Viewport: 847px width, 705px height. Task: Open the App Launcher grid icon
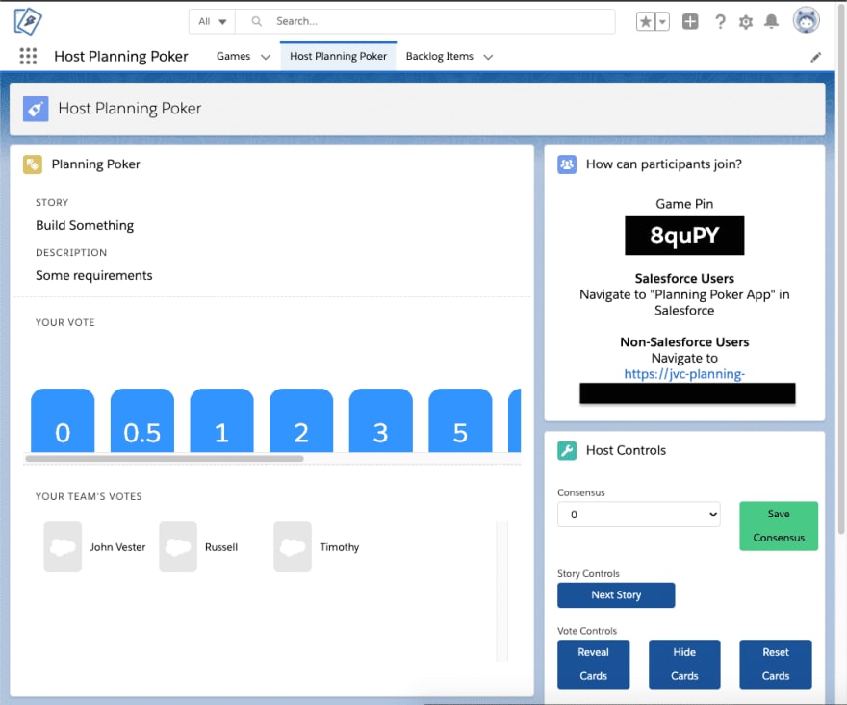[x=28, y=56]
